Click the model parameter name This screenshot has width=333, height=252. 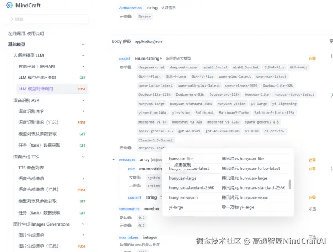tap(124, 58)
